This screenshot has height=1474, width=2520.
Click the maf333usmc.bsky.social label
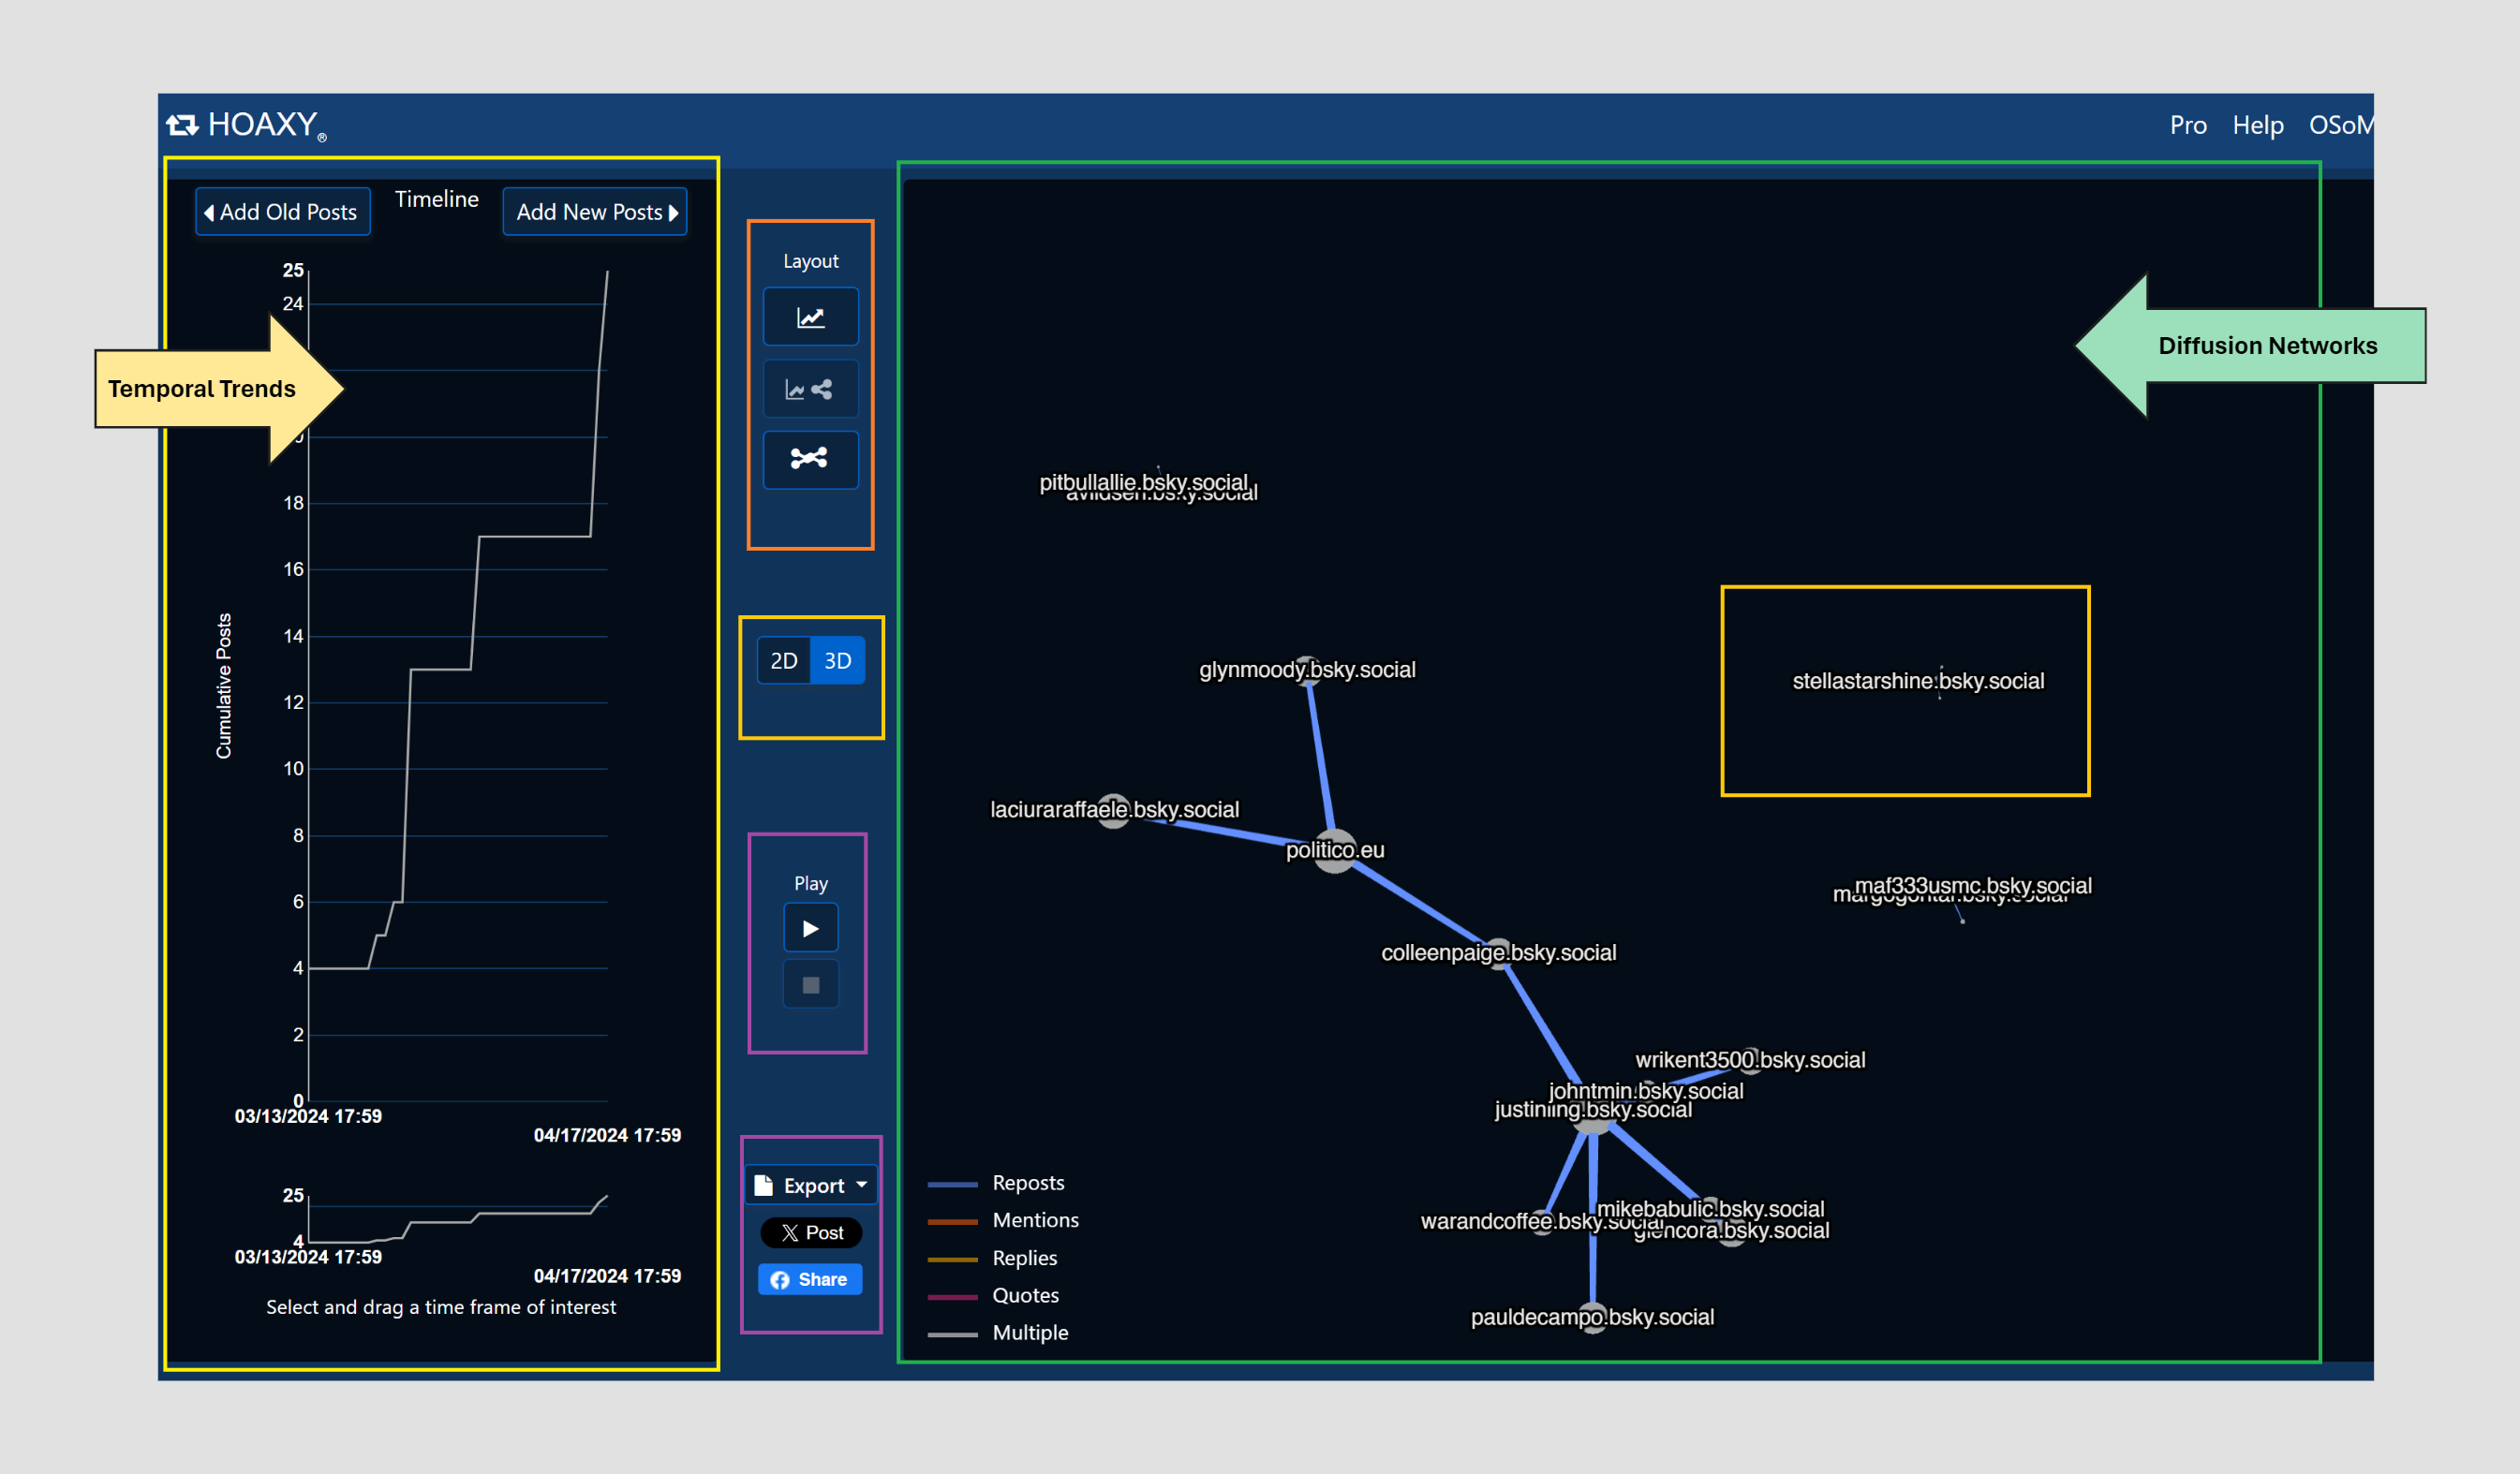(x=1973, y=885)
